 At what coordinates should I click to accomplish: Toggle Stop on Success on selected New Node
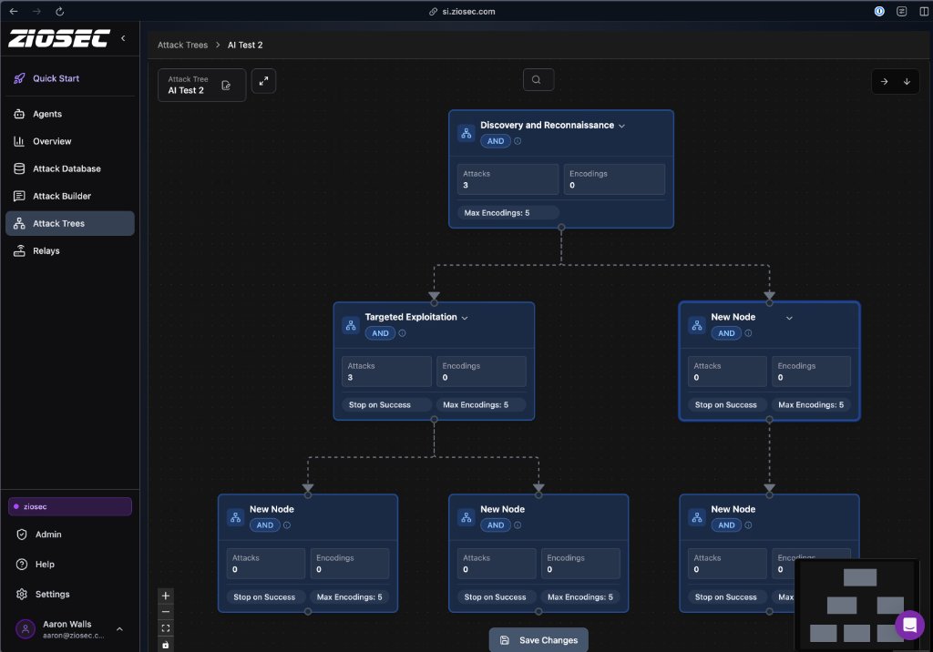click(x=726, y=405)
